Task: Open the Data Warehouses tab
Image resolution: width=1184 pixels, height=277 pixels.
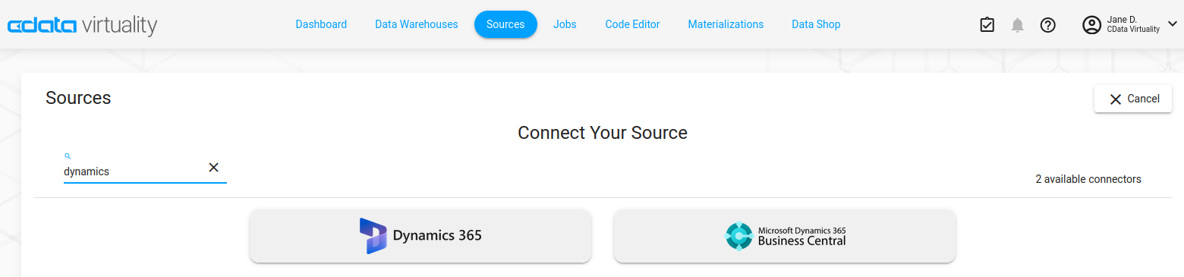Action: [417, 24]
